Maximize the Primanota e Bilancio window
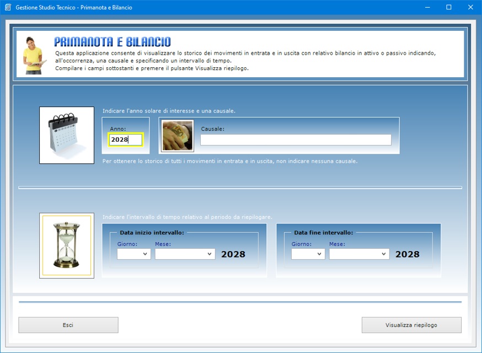The image size is (482, 353). 448,8
